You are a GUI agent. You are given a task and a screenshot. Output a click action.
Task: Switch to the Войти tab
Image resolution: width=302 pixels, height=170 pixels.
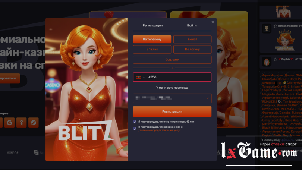[192, 25]
